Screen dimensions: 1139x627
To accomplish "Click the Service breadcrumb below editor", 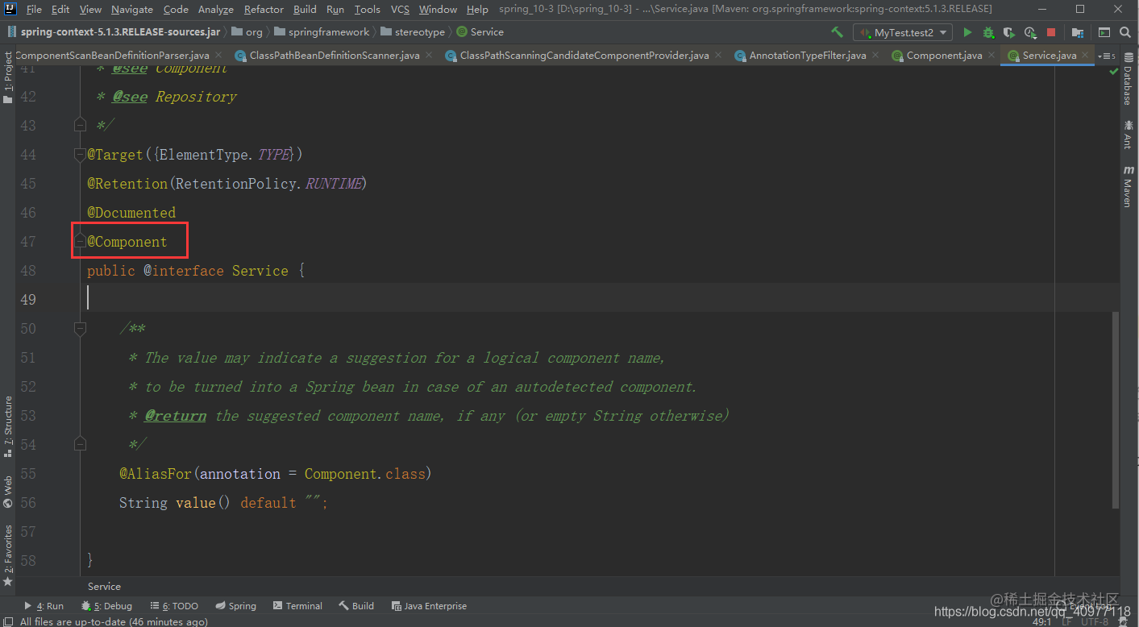I will coord(104,586).
